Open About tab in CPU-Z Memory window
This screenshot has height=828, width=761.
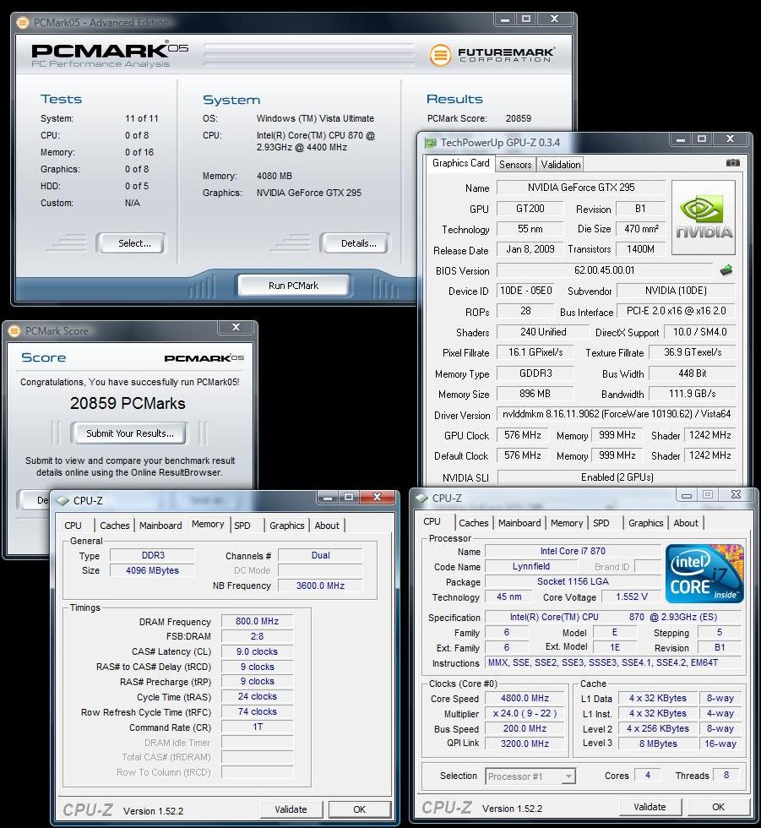(327, 526)
